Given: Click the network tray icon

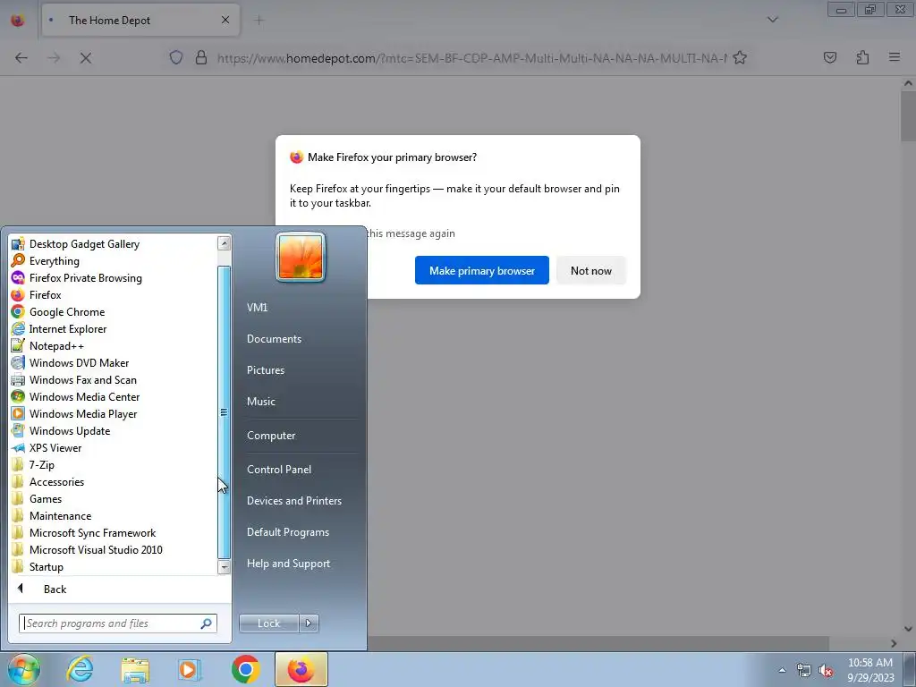Looking at the screenshot, I should [804, 671].
